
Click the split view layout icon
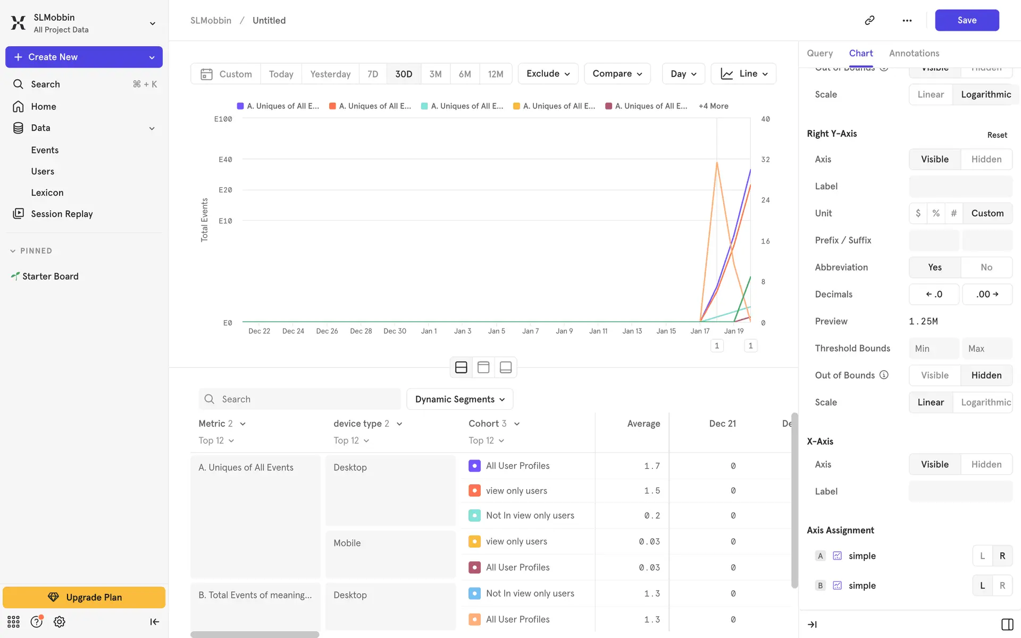[461, 367]
